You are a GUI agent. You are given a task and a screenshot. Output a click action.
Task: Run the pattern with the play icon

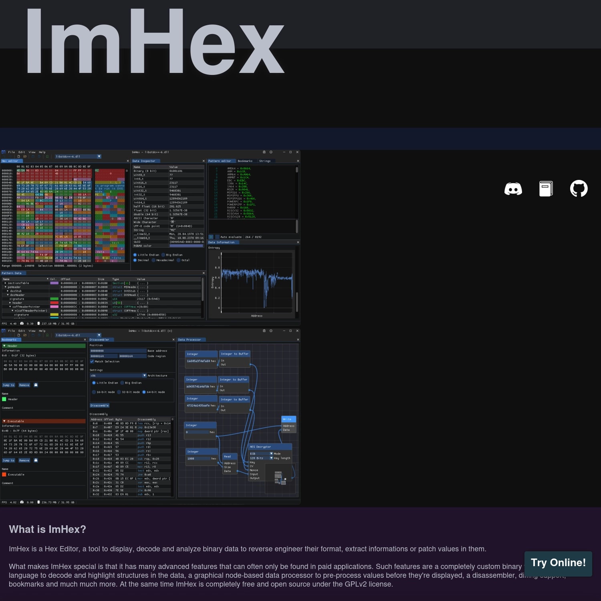211,237
